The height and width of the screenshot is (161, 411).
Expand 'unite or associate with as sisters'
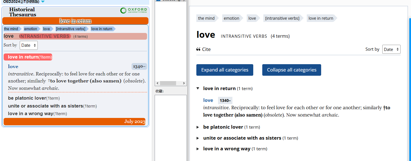[198, 138]
